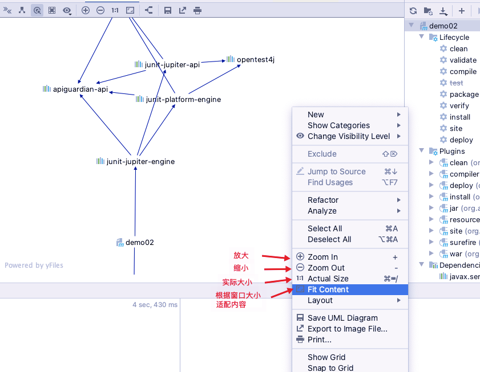Image resolution: width=480 pixels, height=372 pixels.
Task: Toggle the show paths magnifier icon
Action: (37, 10)
